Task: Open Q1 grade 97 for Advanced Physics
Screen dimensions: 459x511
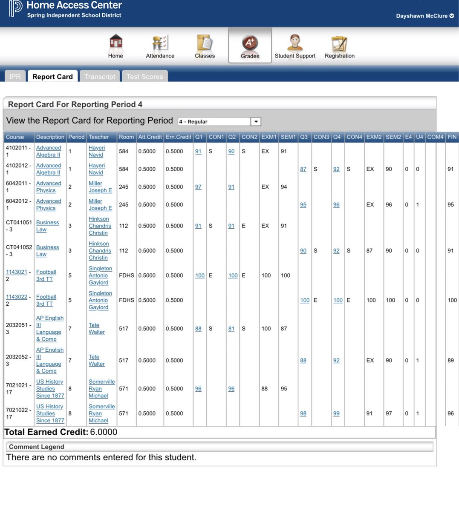Action: pos(198,187)
